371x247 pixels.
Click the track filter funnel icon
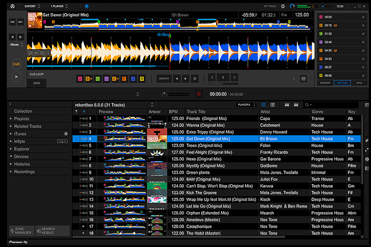click(77, 112)
